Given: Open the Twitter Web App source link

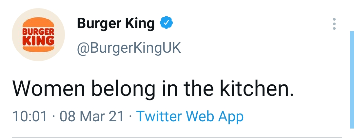Looking at the screenshot, I should click(190, 116).
